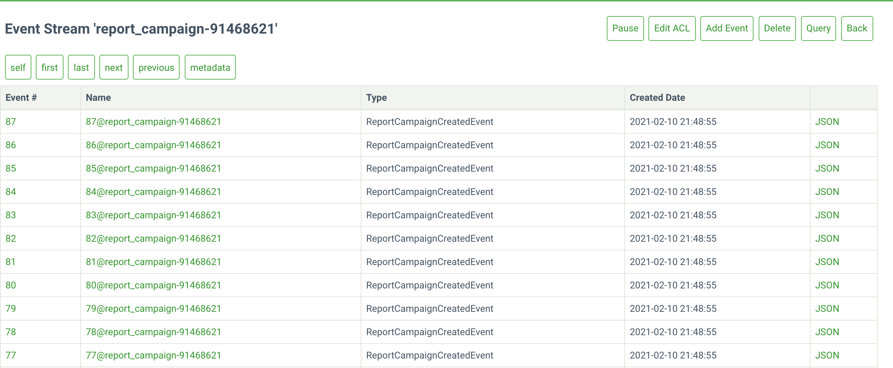Click the Add Event button
Screen dimensions: 893x368
tap(727, 28)
